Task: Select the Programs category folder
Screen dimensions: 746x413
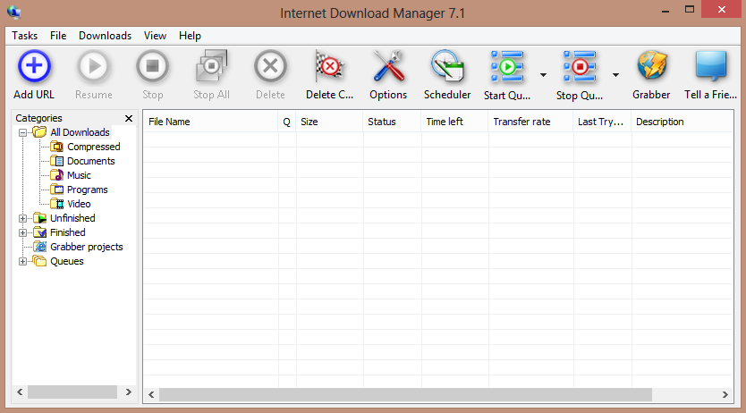Action: tap(79, 190)
